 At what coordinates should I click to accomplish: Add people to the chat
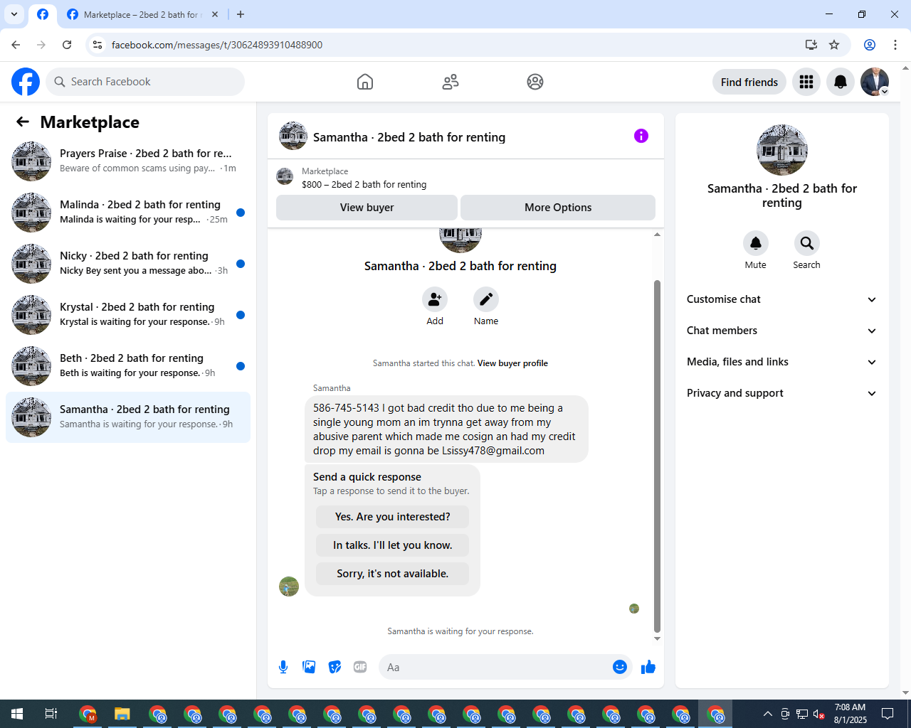click(x=435, y=299)
